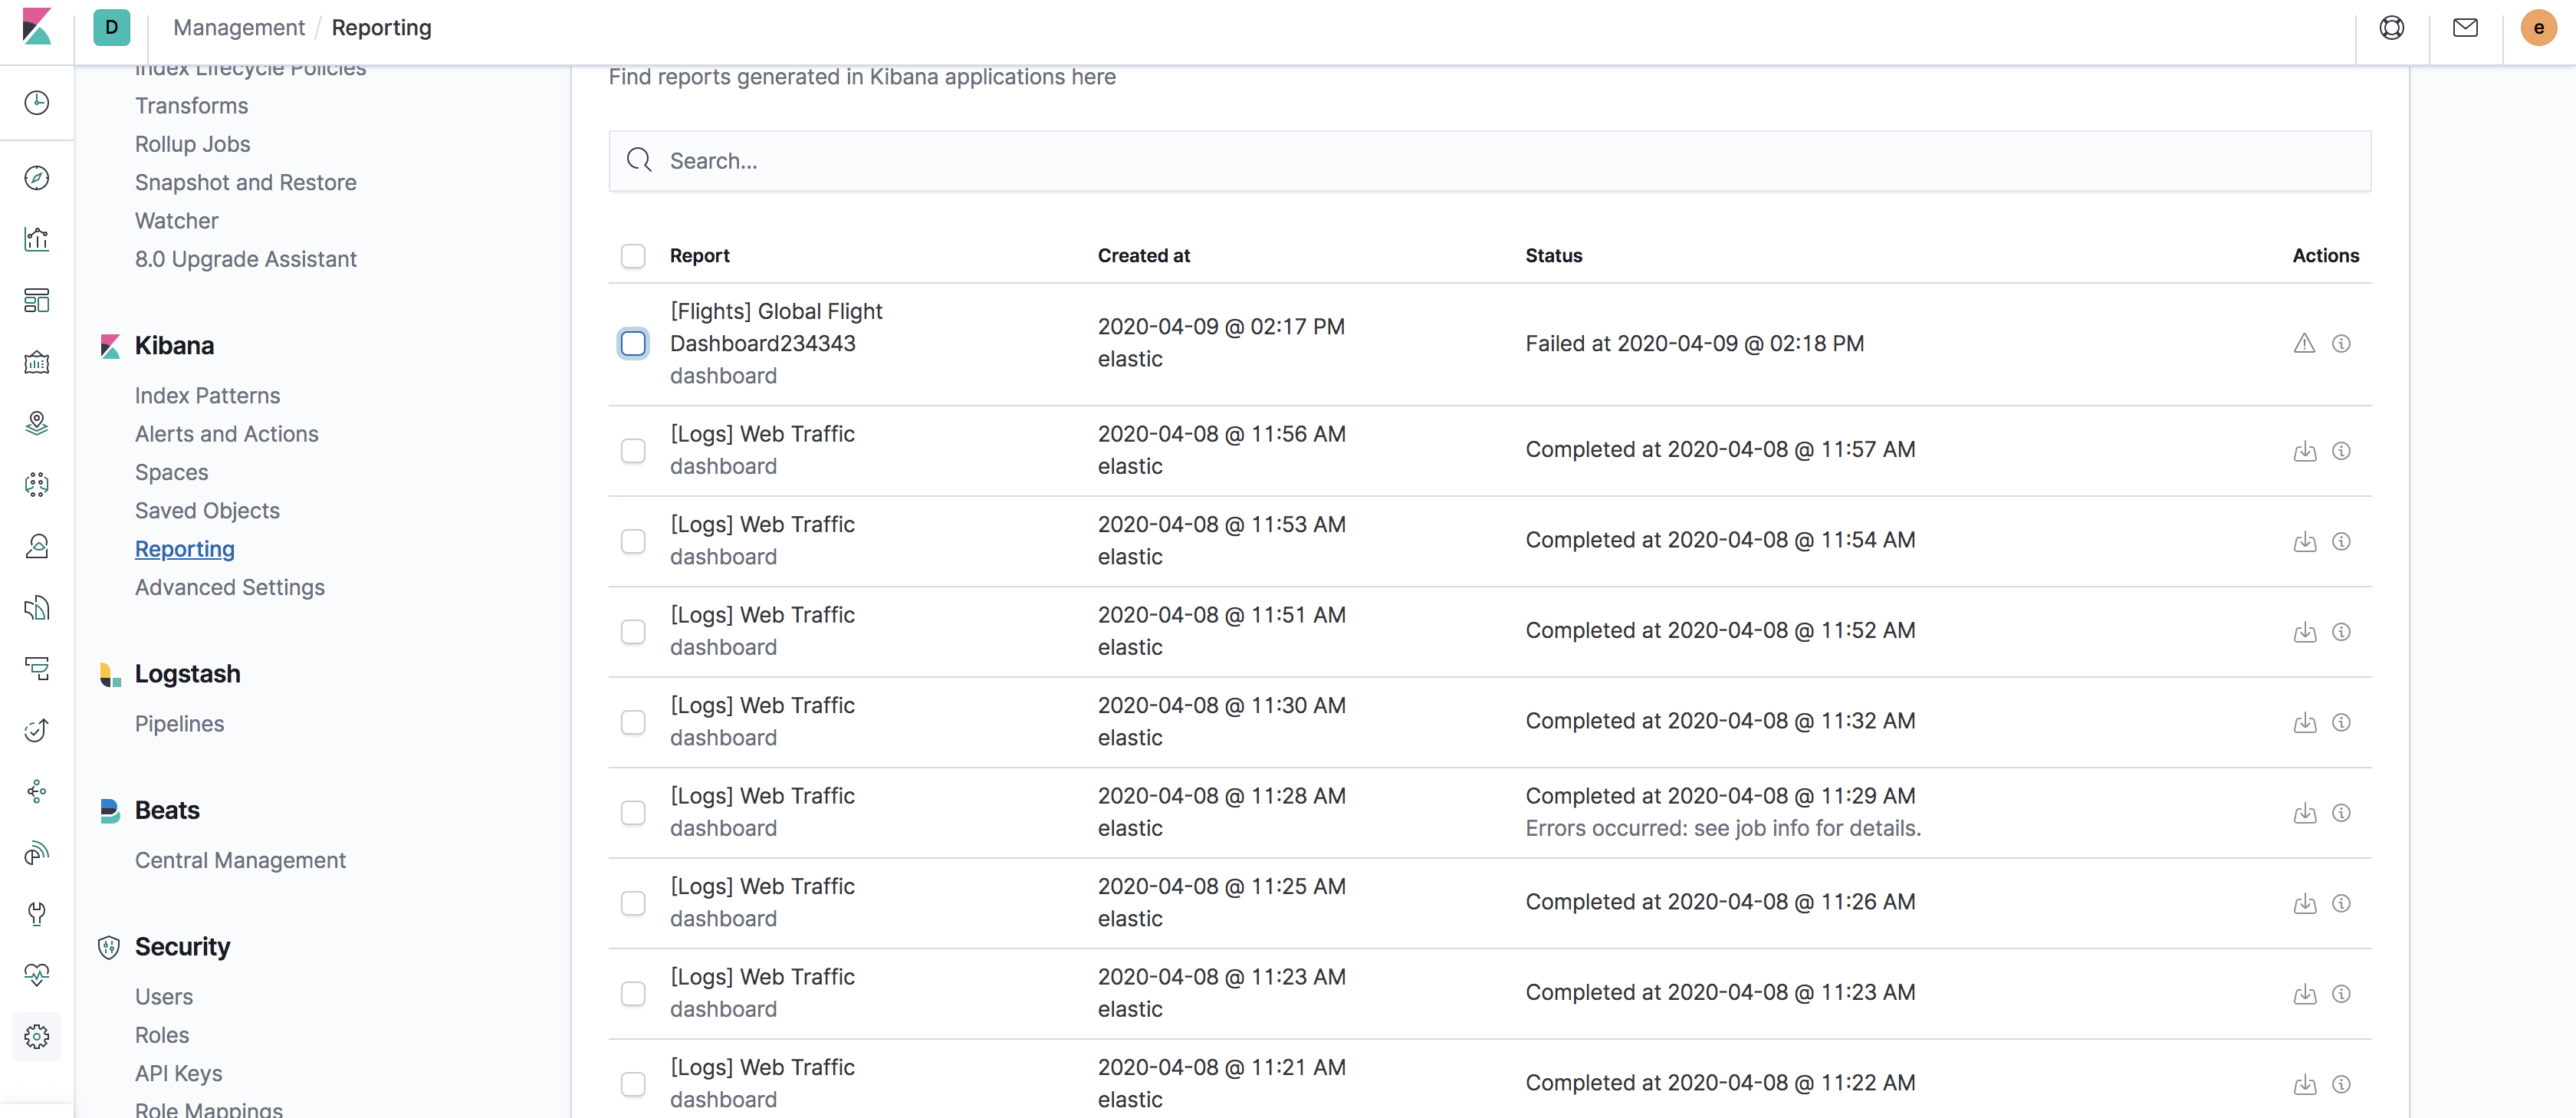The image size is (2576, 1118).
Task: Click the Kibana logo in header
Action: (x=37, y=27)
